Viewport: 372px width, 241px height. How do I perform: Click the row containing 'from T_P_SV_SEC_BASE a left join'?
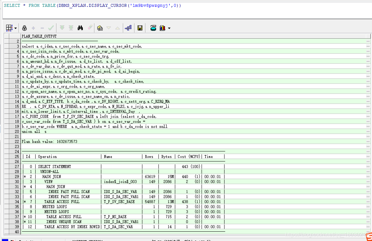pos(193,116)
